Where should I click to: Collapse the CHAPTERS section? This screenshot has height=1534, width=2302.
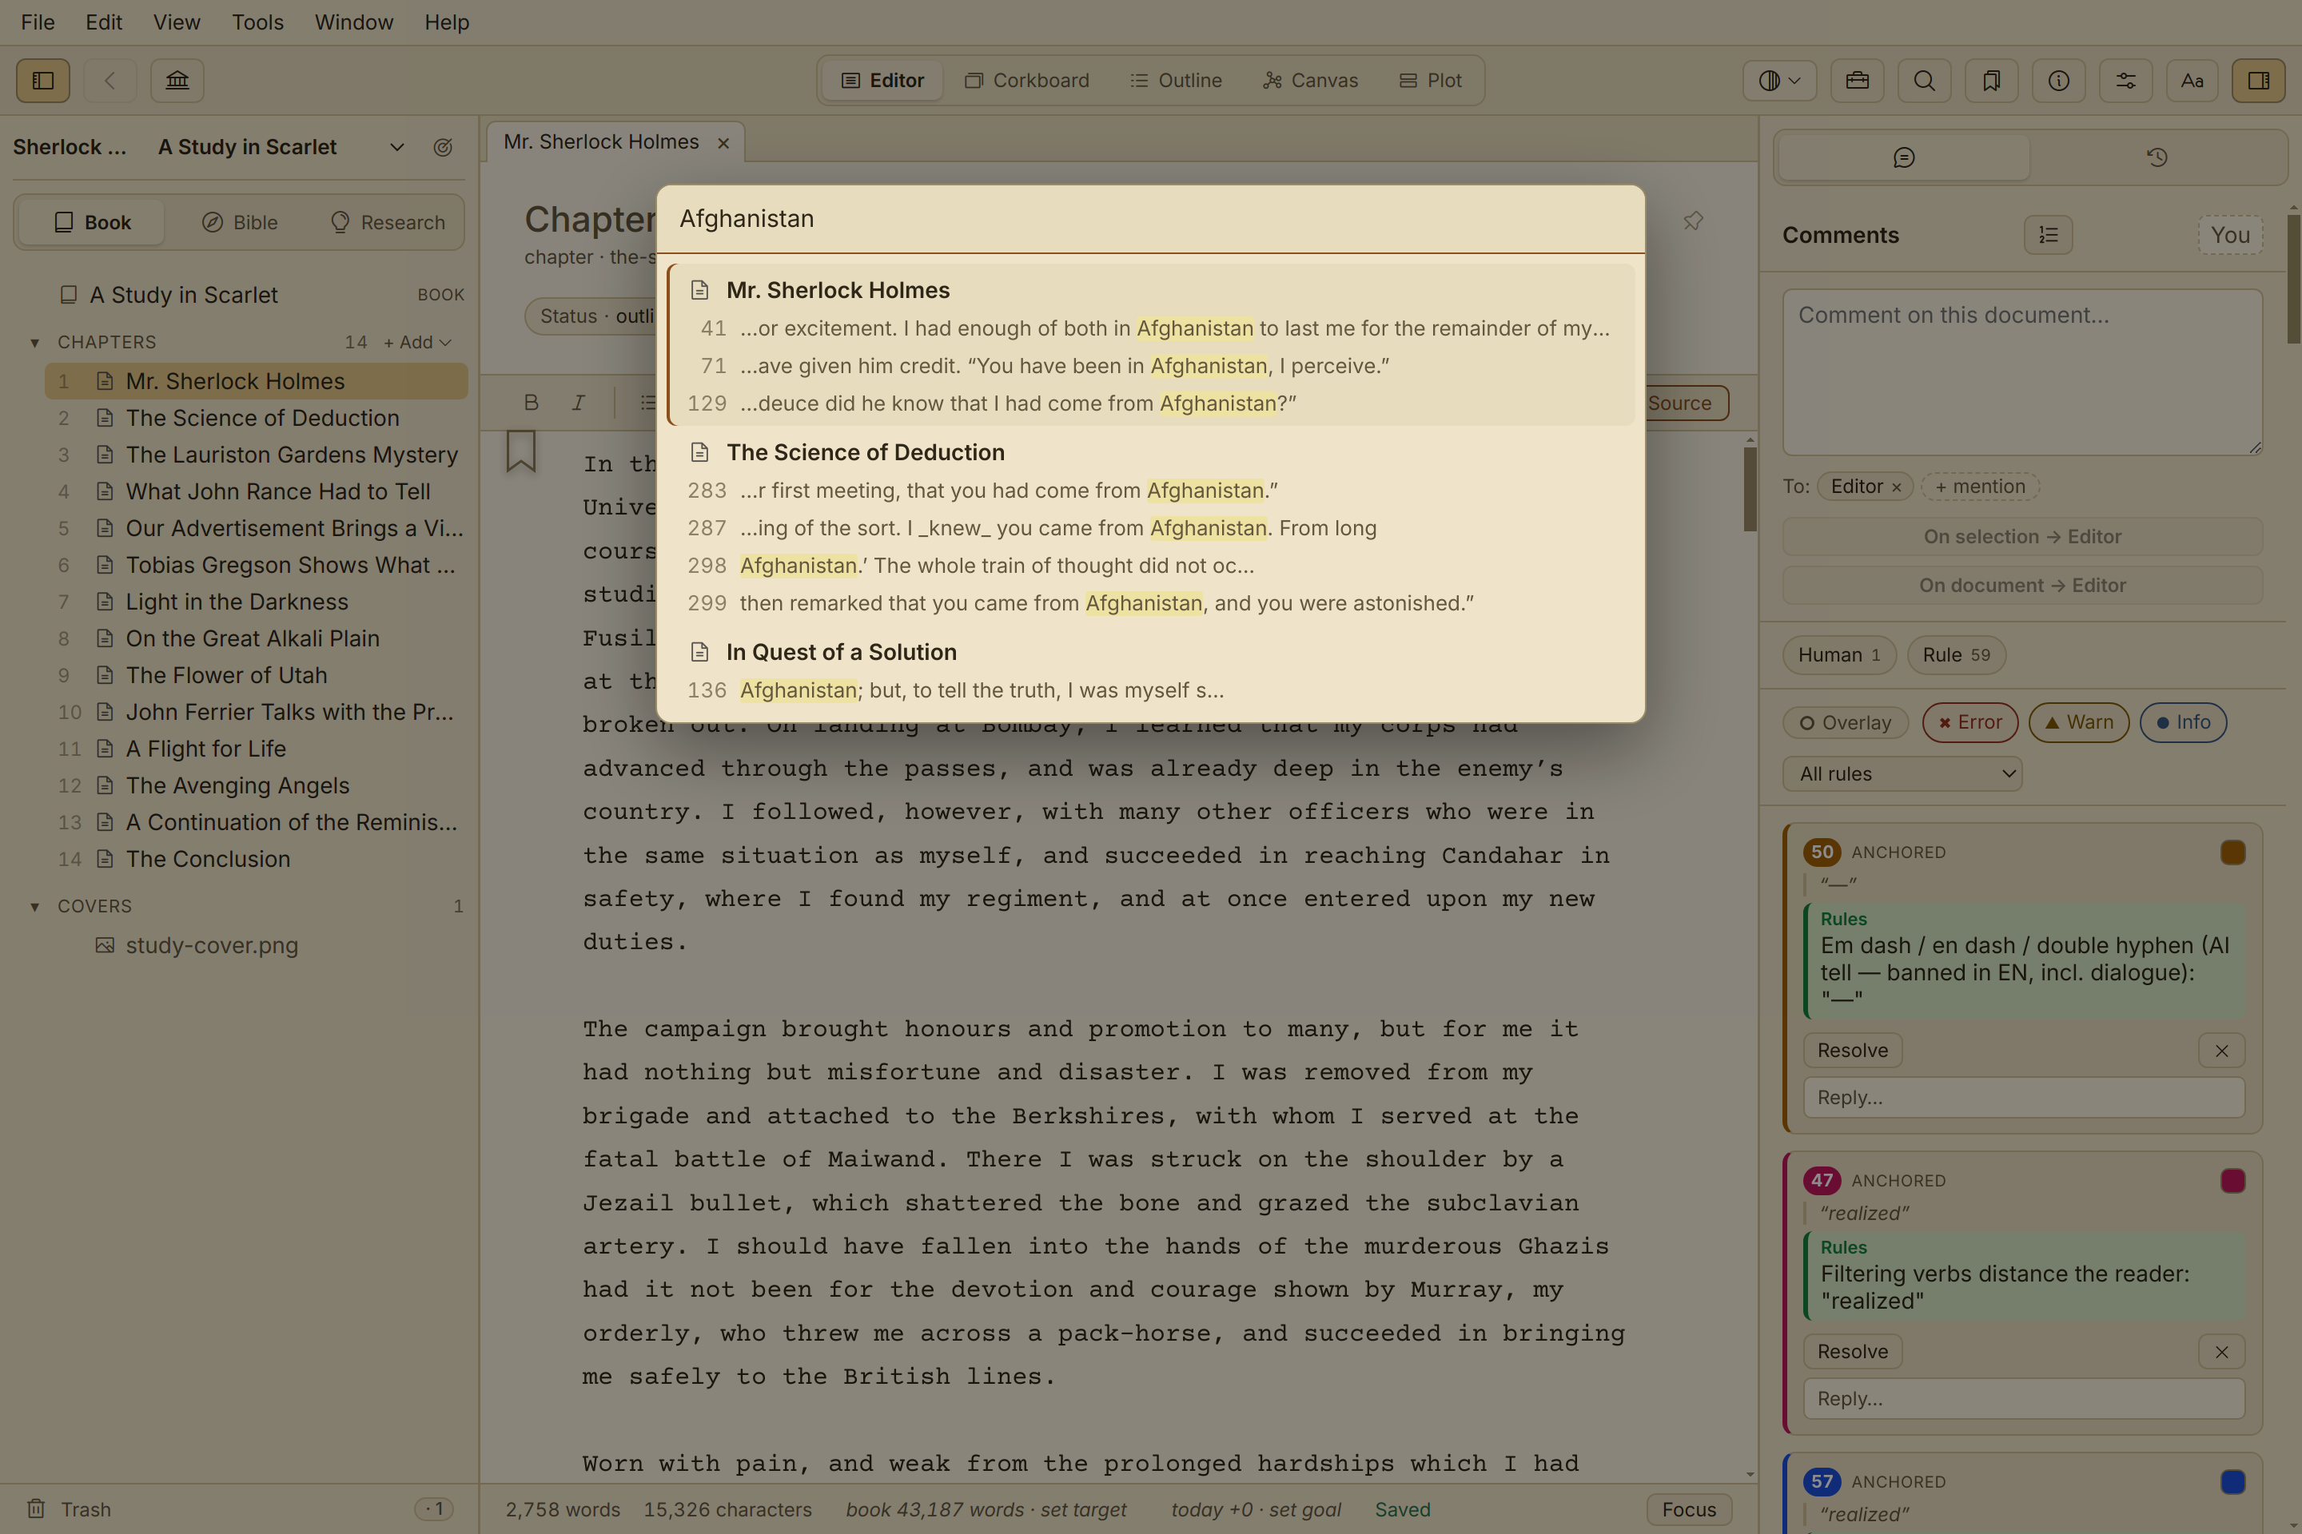(x=35, y=343)
